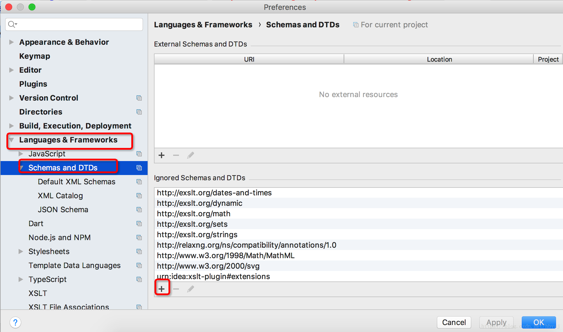Image resolution: width=563 pixels, height=332 pixels.
Task: Click project-level icon next to Version Control
Action: pyautogui.click(x=139, y=98)
